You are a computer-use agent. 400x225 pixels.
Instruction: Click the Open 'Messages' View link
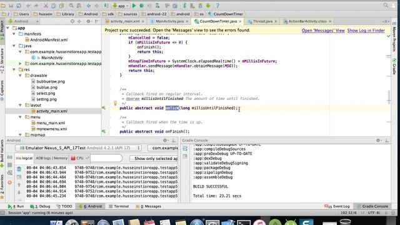coord(323,31)
